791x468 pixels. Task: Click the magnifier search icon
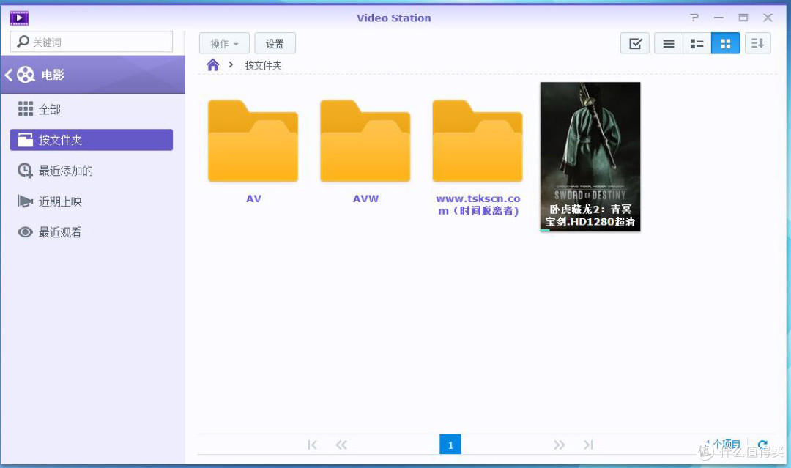point(23,41)
